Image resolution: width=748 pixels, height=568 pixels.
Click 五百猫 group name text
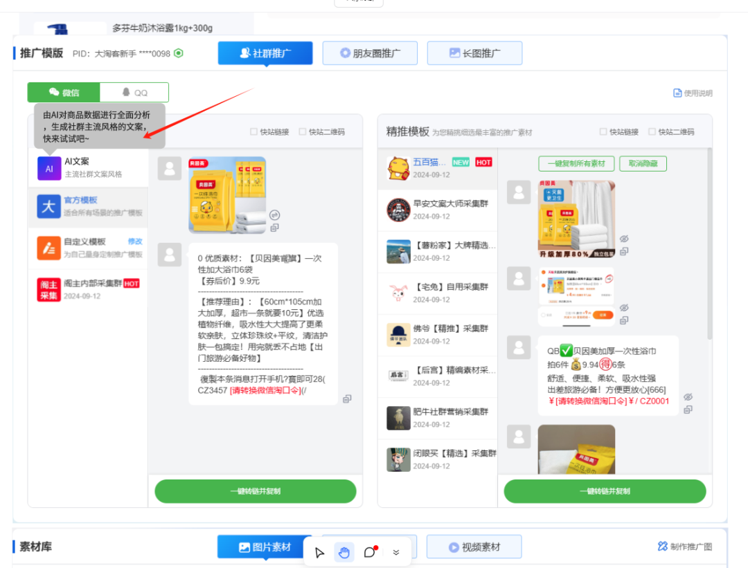(x=429, y=162)
